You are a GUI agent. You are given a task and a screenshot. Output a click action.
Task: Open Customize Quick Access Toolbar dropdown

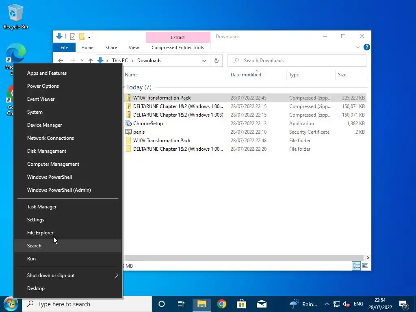pyautogui.click(x=89, y=37)
